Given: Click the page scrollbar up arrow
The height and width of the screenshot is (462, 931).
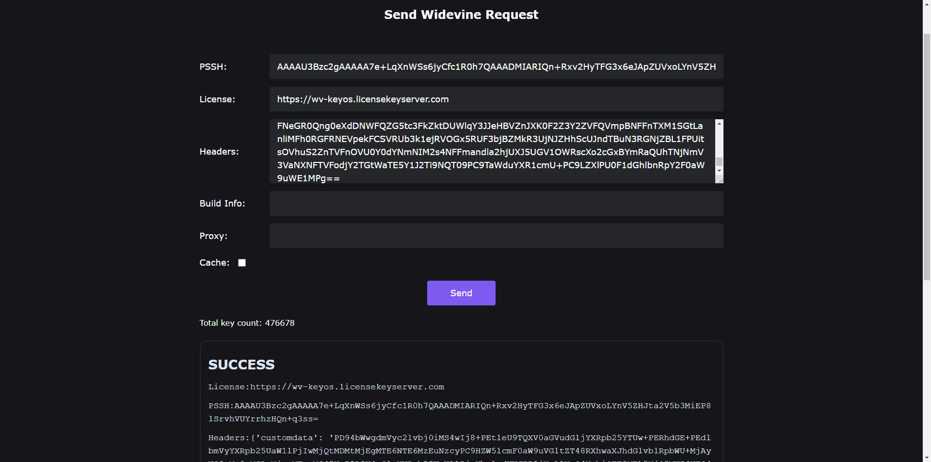Looking at the screenshot, I should (927, 4).
